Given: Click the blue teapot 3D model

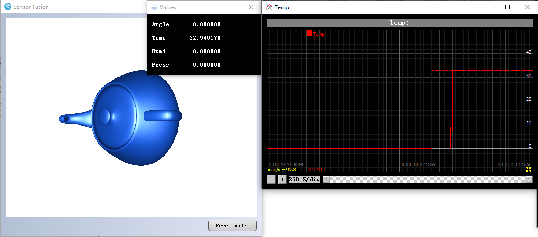Looking at the screenshot, I should point(120,118).
